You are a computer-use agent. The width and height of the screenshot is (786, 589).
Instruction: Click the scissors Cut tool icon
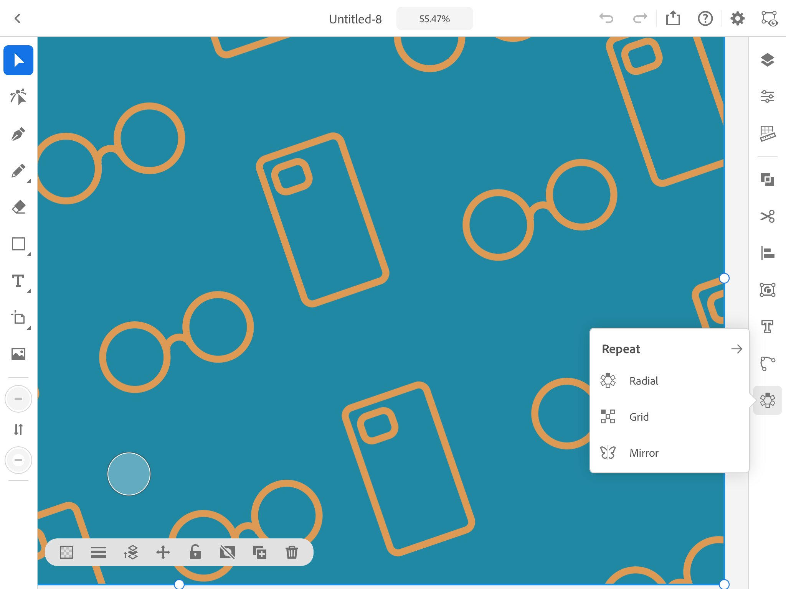click(767, 216)
